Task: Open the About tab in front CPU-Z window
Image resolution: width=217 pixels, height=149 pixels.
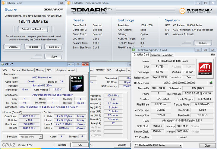Action: 71,70
